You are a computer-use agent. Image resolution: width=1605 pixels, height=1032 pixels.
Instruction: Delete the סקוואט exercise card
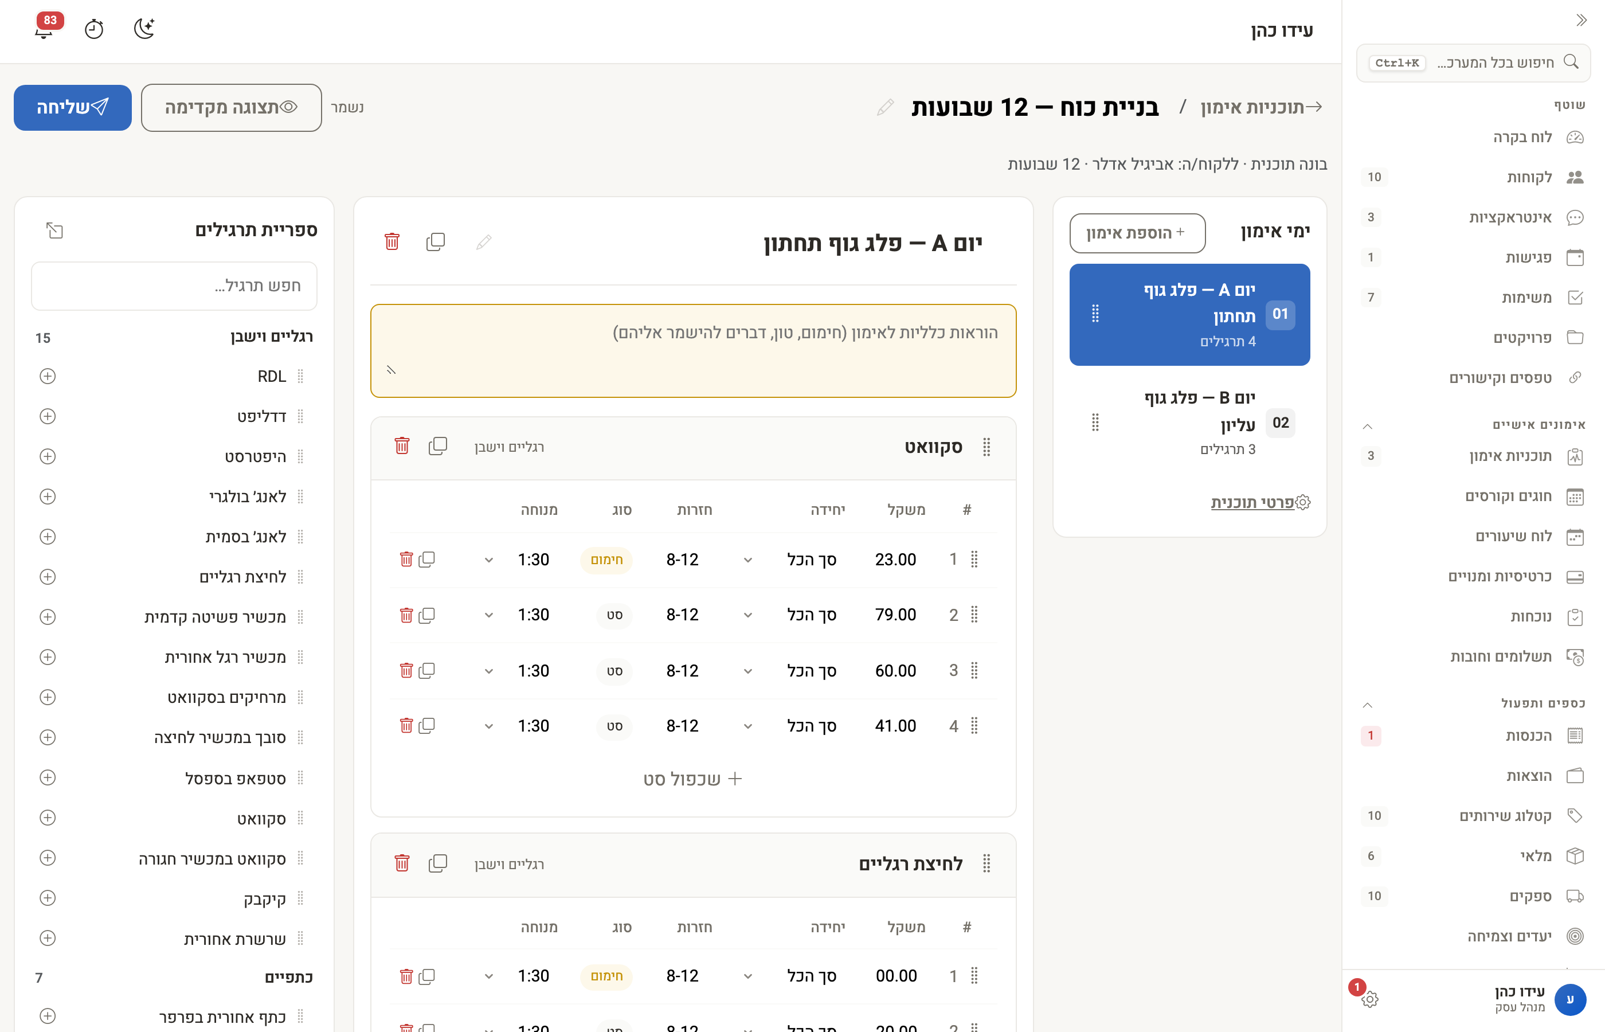click(x=402, y=446)
